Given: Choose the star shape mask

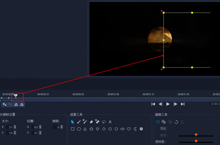Looking at the screenshot, I should pyautogui.click(x=91, y=129).
